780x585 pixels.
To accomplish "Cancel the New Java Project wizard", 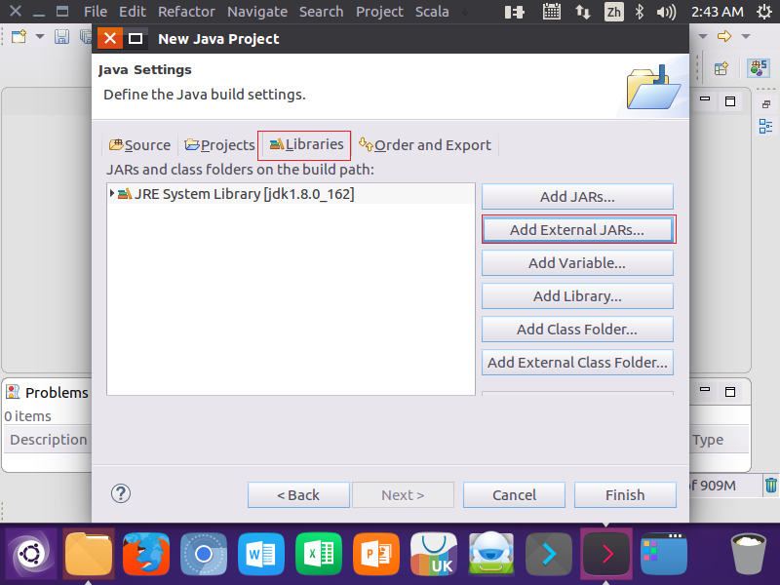I will tap(514, 495).
